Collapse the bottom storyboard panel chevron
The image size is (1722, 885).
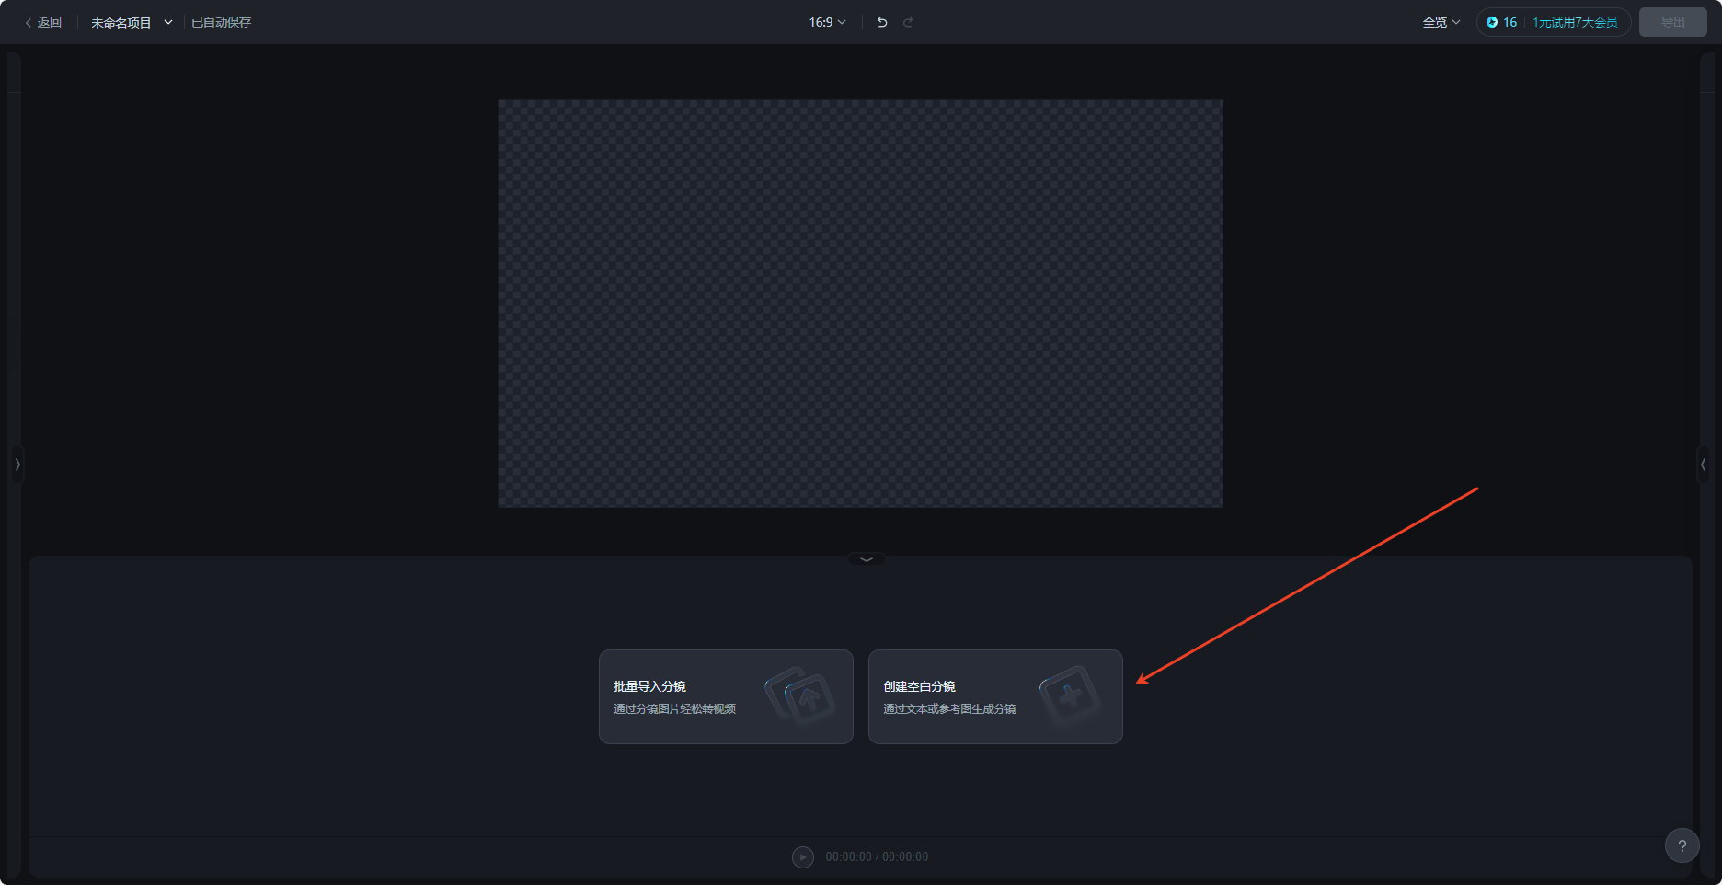866,558
